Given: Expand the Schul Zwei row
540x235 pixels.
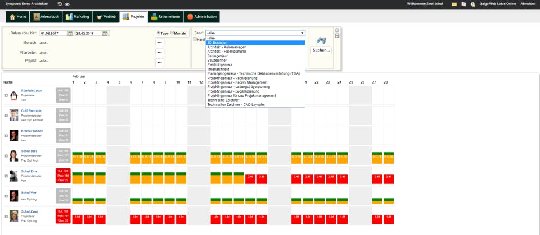Looking at the screenshot, I should click(6, 216).
